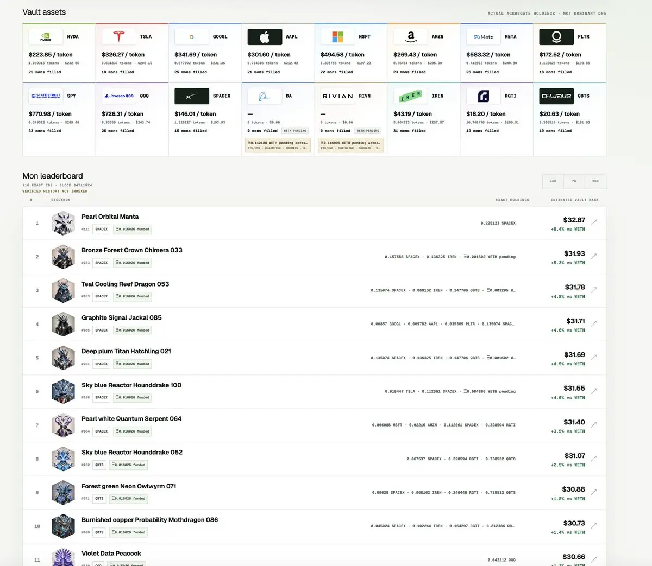652x566 pixels.
Task: Open Burnished copper Probability Mothdragon 086 arrow icon
Action: (594, 525)
